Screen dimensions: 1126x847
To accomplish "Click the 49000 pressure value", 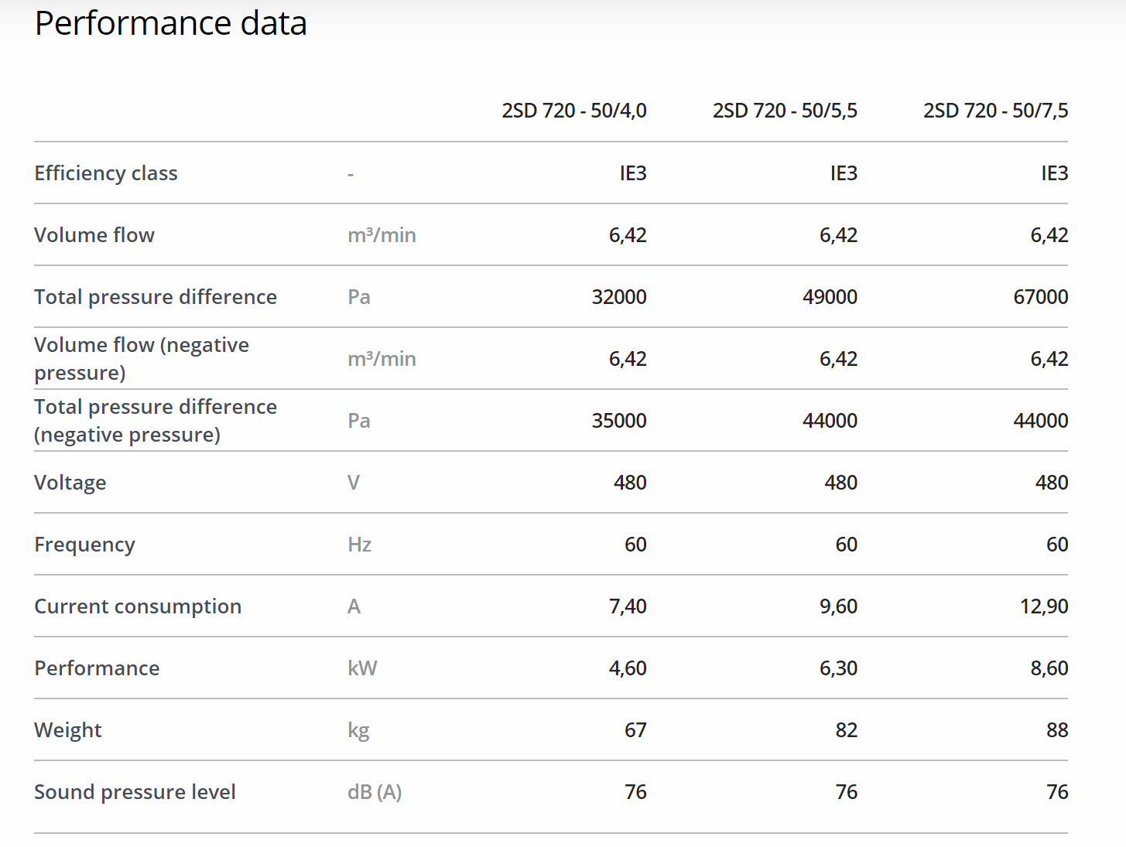I will [x=830, y=297].
